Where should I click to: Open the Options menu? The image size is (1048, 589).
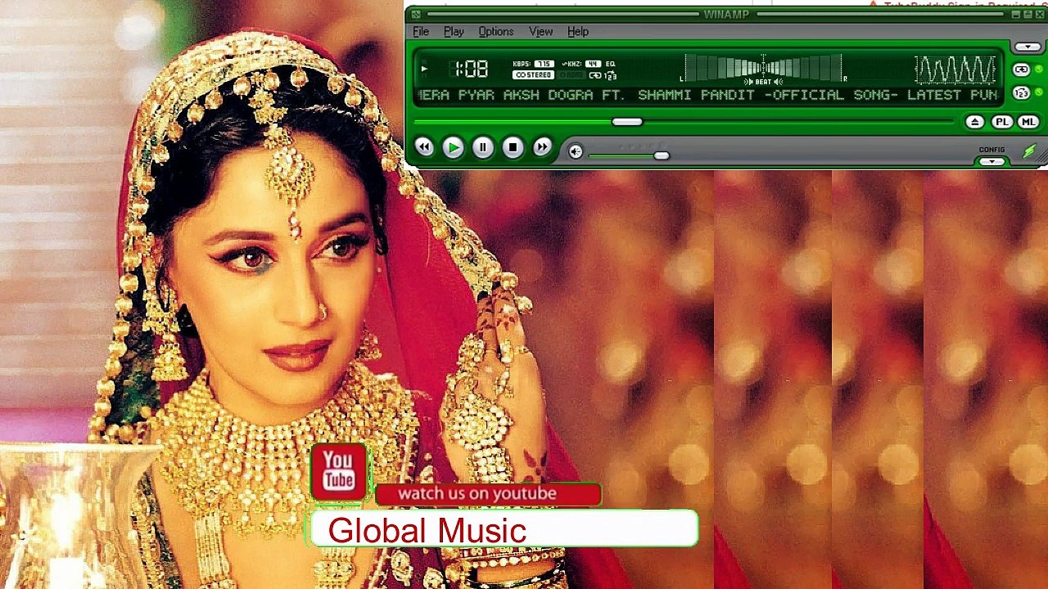496,31
